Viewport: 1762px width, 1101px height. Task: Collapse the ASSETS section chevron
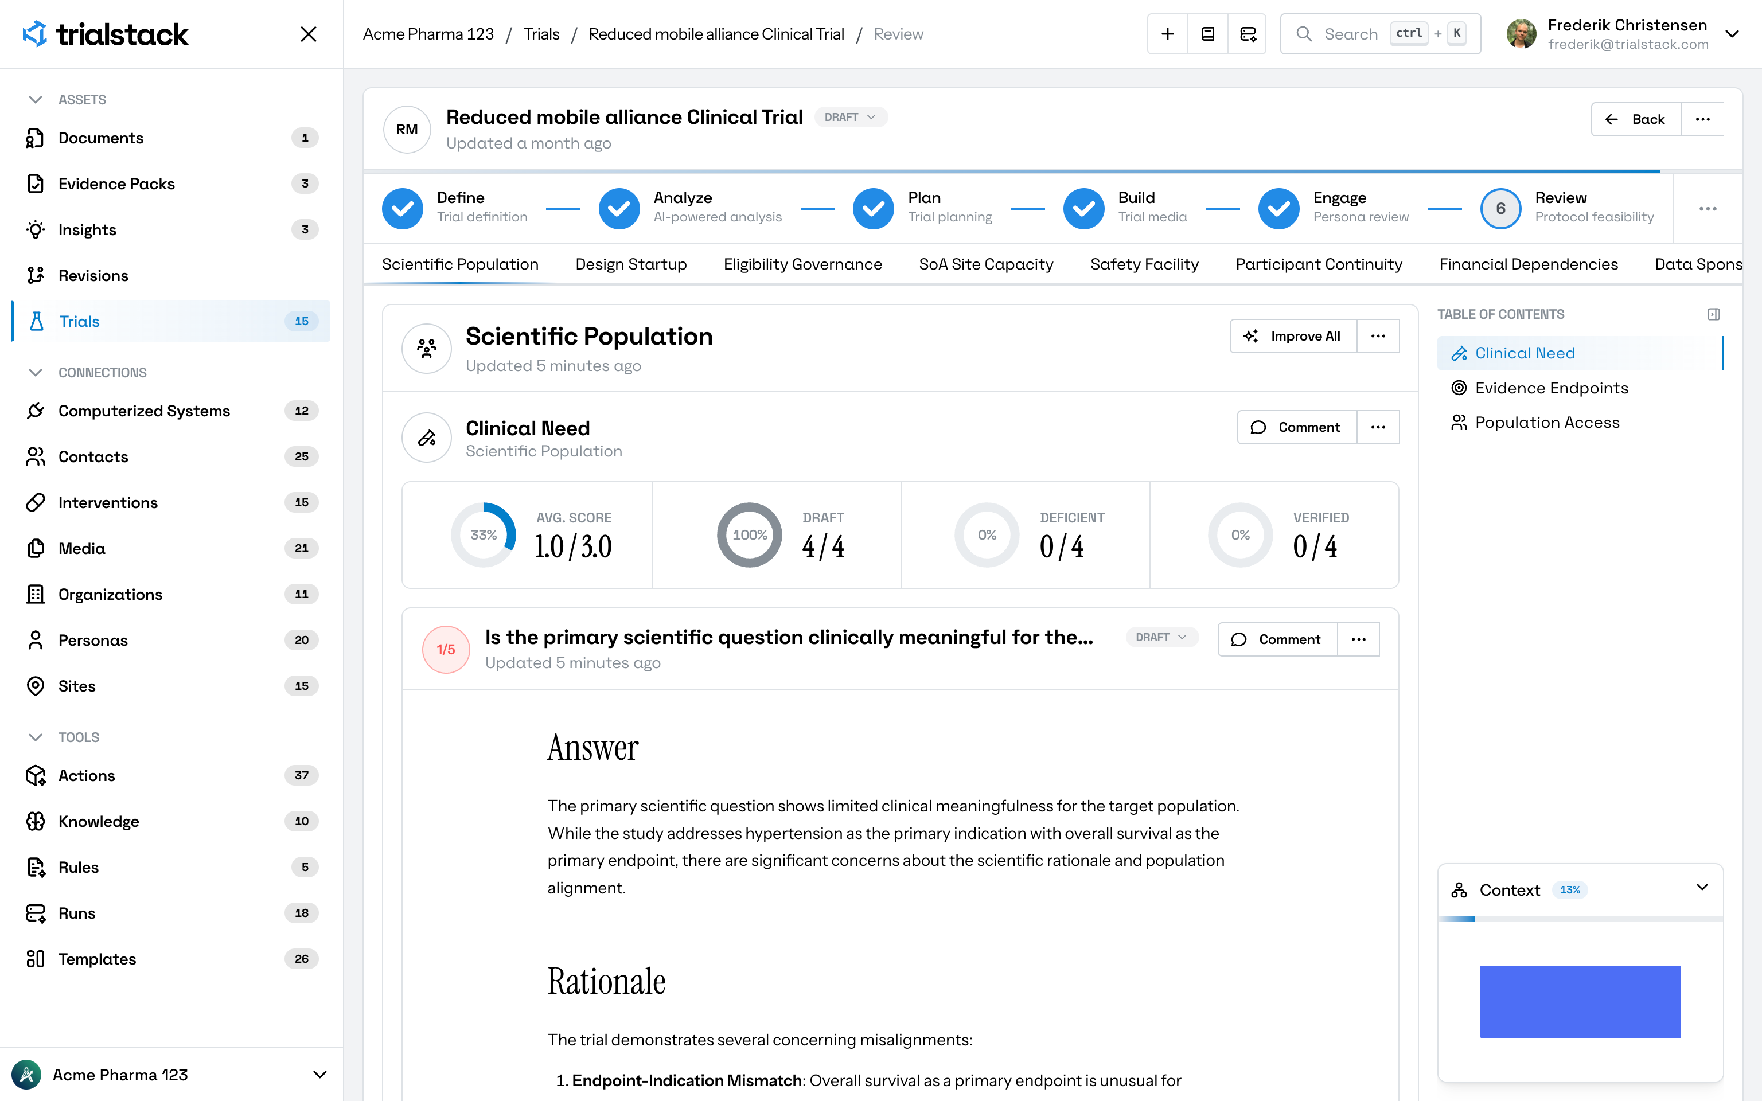click(35, 100)
